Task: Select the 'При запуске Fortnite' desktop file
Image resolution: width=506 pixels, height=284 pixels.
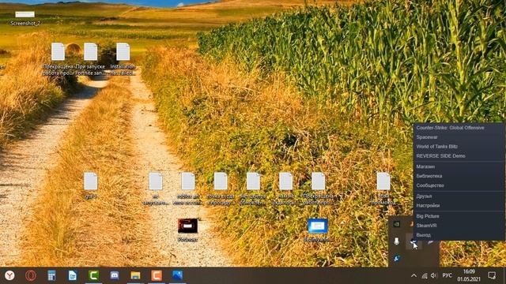Action: tap(90, 59)
